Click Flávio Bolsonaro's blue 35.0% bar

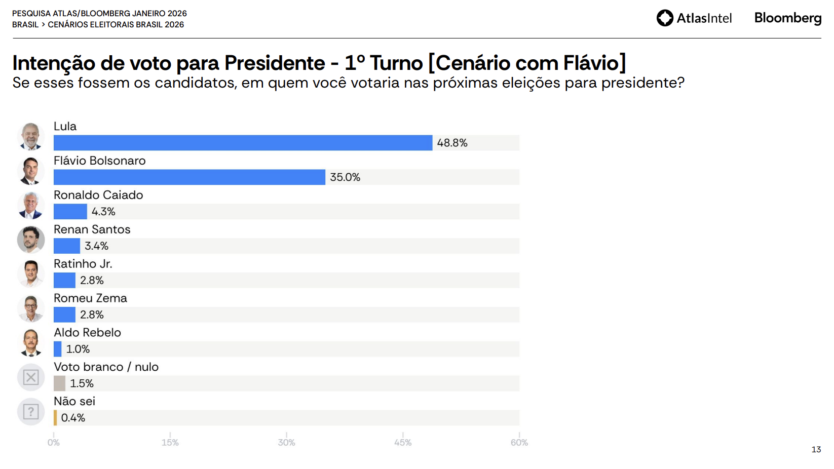(189, 177)
